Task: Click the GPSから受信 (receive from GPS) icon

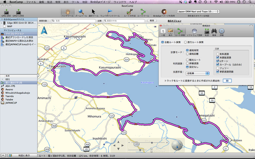Action: pyautogui.click(x=18, y=12)
